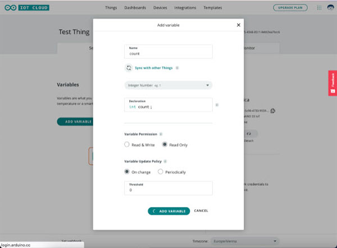Click info icon next to Variable Permission
The image size is (337, 248).
point(161,134)
